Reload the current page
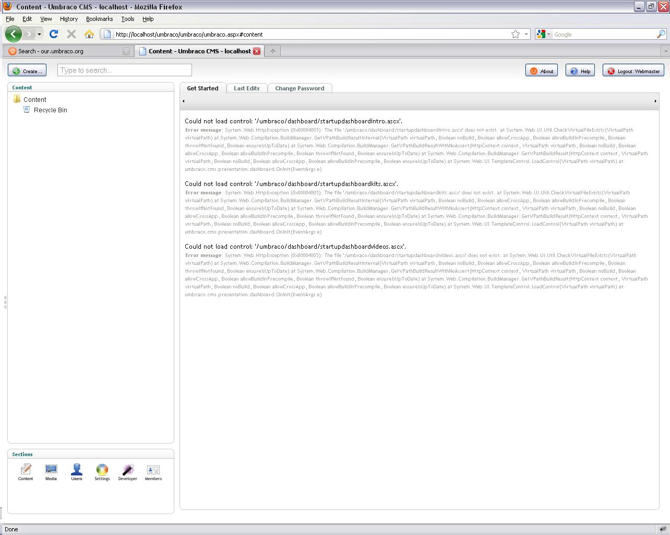The width and height of the screenshot is (670, 535). [54, 34]
